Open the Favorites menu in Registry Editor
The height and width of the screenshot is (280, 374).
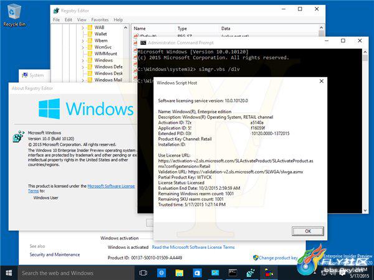(100, 20)
